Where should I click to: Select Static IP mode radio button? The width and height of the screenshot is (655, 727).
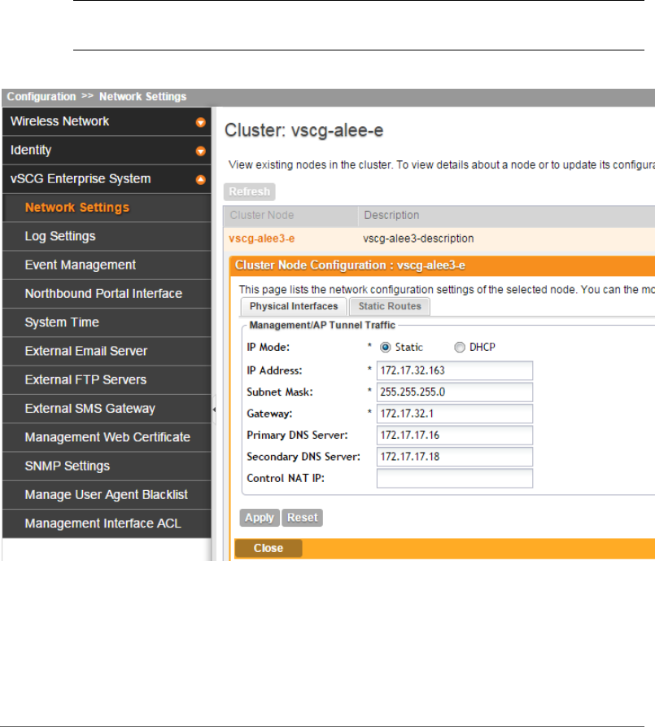point(385,348)
